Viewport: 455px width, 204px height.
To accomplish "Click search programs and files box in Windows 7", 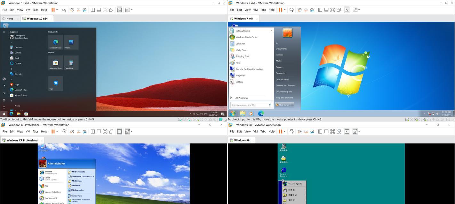I will coord(251,105).
